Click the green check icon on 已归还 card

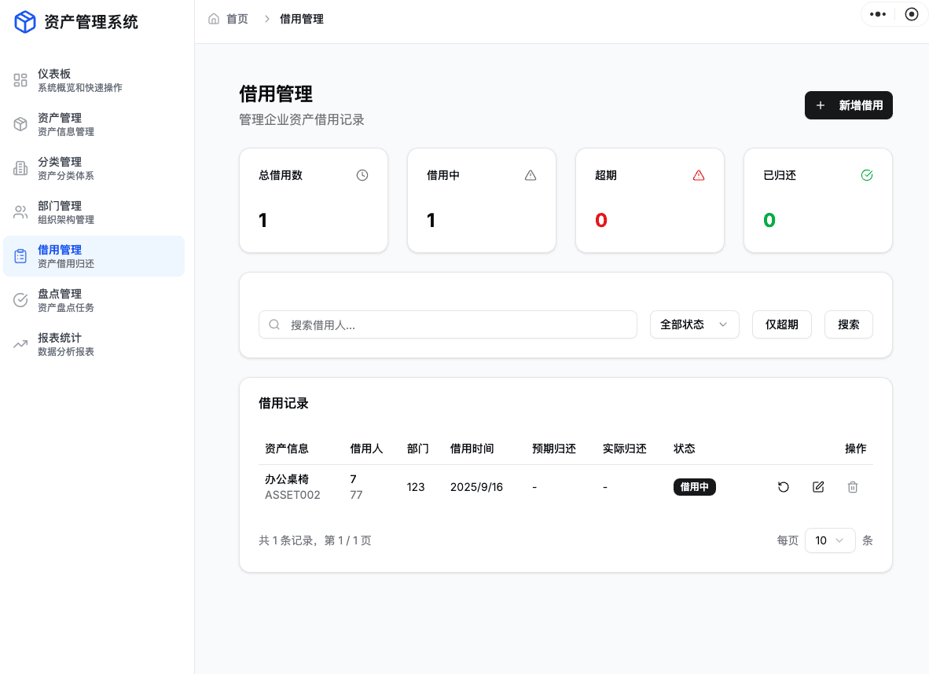point(867,175)
